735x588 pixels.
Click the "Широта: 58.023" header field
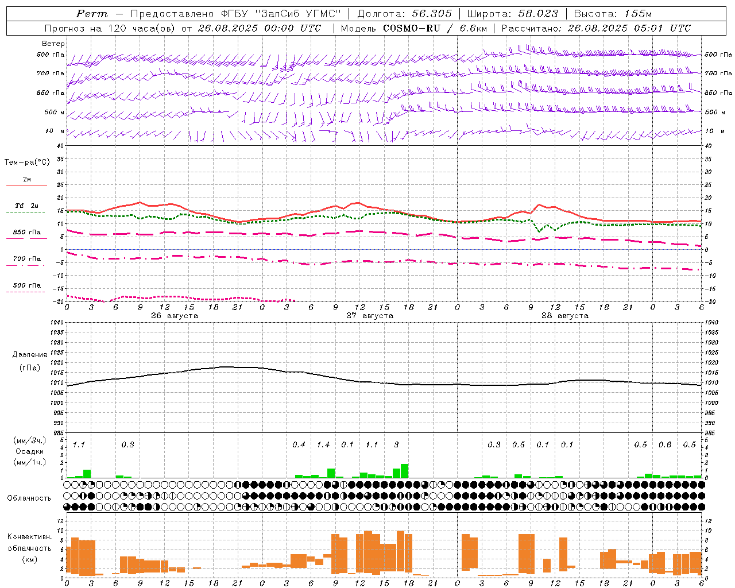tap(512, 14)
